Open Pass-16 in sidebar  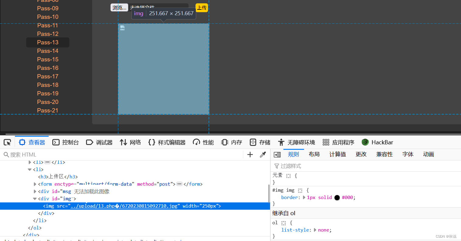point(48,68)
